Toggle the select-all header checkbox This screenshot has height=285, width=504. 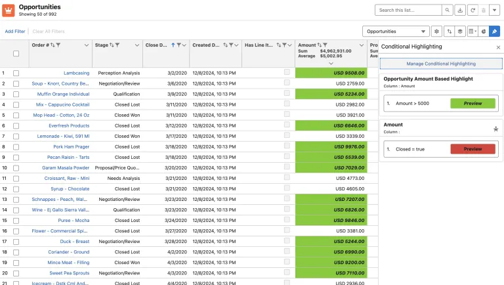coord(16,54)
